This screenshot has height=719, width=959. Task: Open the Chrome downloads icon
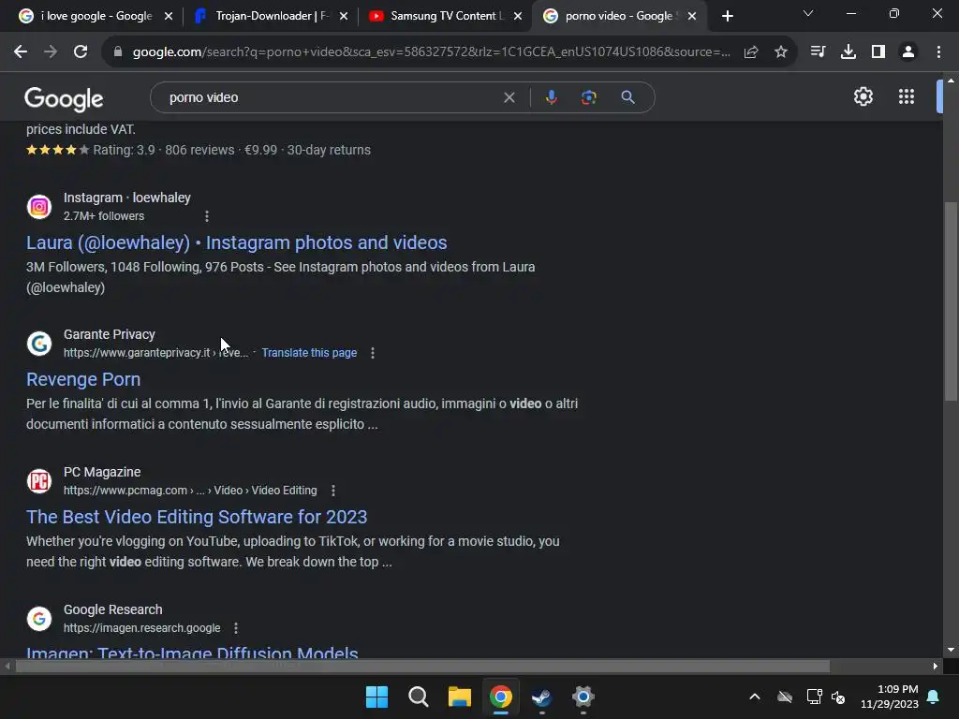point(848,52)
